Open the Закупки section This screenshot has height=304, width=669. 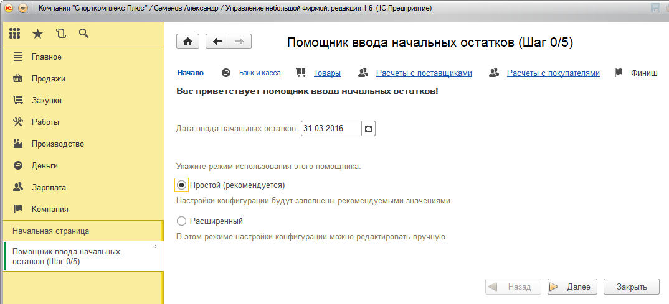[83, 101]
